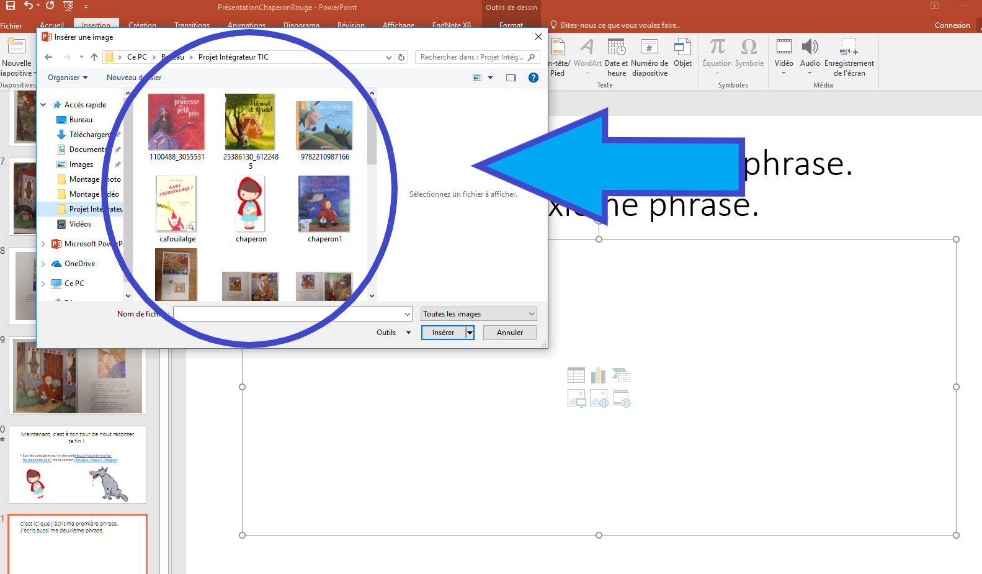The height and width of the screenshot is (574, 982).
Task: Click the insert chart icon in slide placeholder
Action: [x=599, y=375]
